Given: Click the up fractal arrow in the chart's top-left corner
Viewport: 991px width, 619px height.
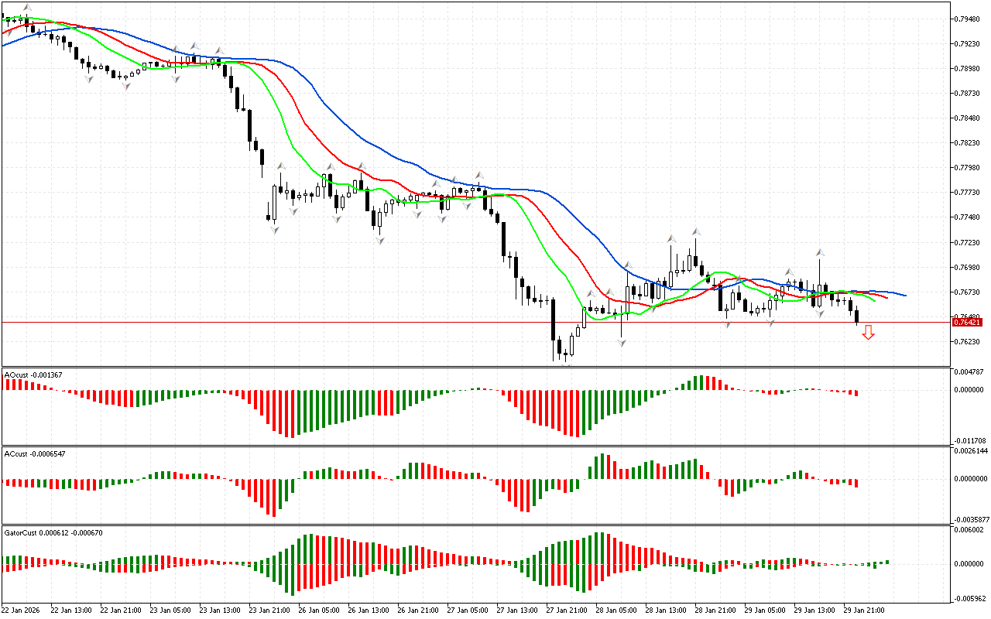Looking at the screenshot, I should pos(27,8).
